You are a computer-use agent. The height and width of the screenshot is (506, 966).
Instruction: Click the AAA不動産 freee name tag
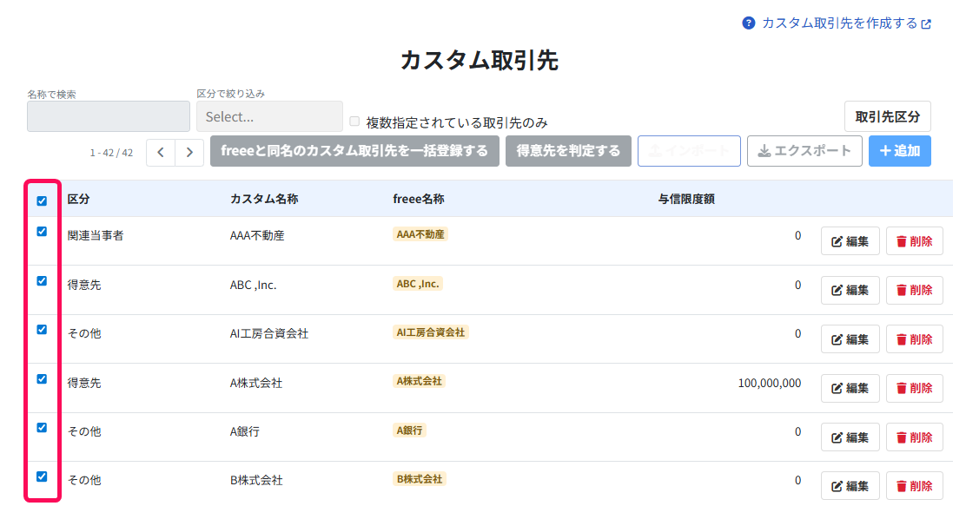pyautogui.click(x=420, y=234)
